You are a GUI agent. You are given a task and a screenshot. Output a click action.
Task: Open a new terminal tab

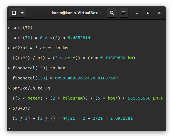pyautogui.click(x=14, y=13)
